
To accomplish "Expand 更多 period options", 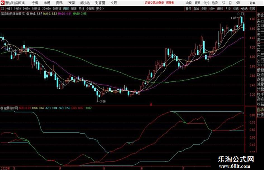I will pyautogui.click(x=100, y=9).
